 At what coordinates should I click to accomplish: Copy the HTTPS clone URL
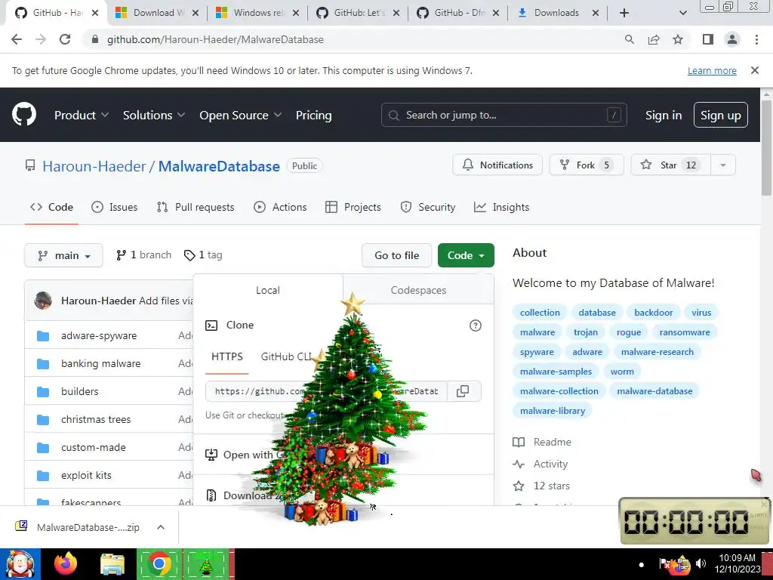click(x=463, y=391)
